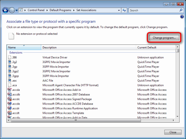The height and width of the screenshot is (139, 186).
Task: Select the .accdb Access icon
Action: click(10, 95)
